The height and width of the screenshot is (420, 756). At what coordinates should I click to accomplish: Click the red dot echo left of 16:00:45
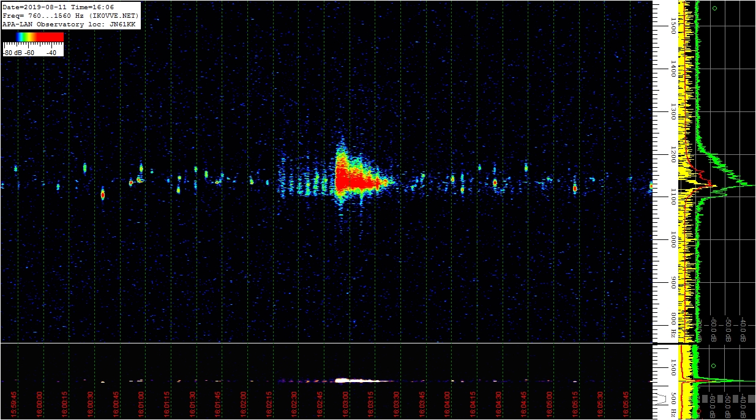click(103, 195)
